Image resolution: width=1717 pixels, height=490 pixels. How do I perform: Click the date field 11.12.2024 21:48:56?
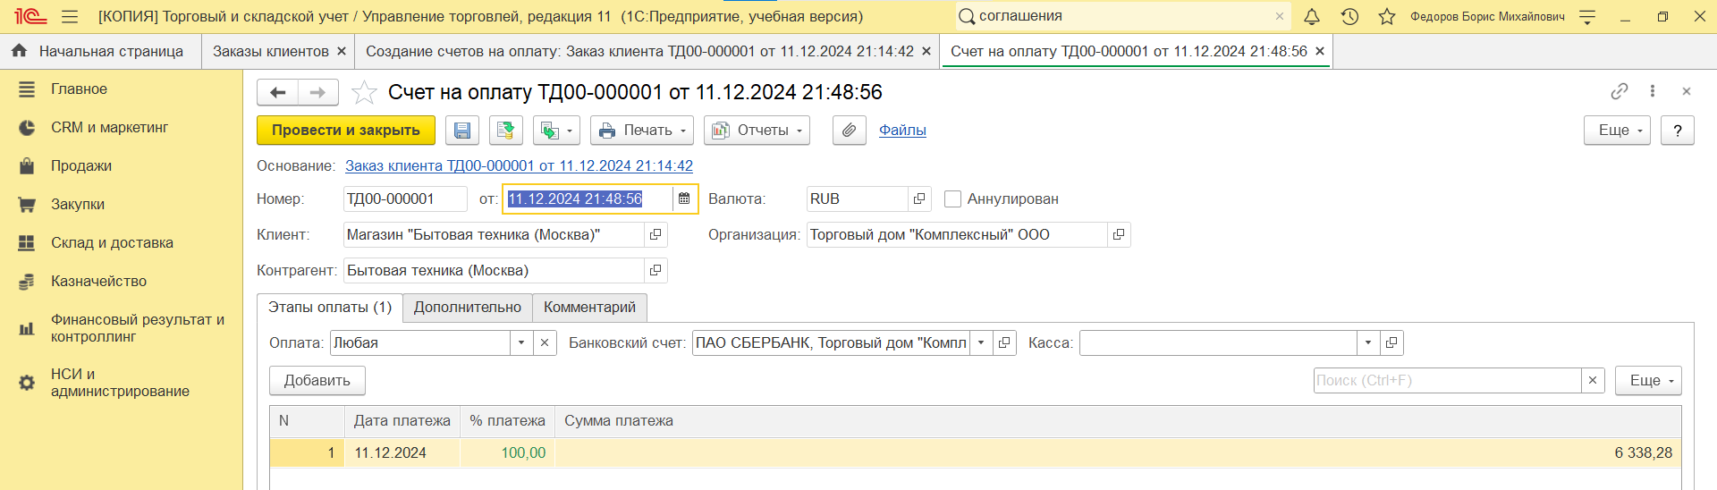587,199
